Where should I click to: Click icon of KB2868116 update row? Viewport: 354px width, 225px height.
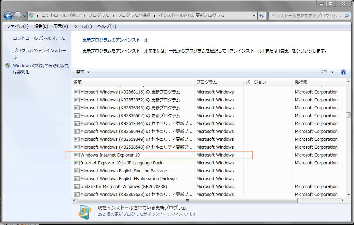coord(77,92)
